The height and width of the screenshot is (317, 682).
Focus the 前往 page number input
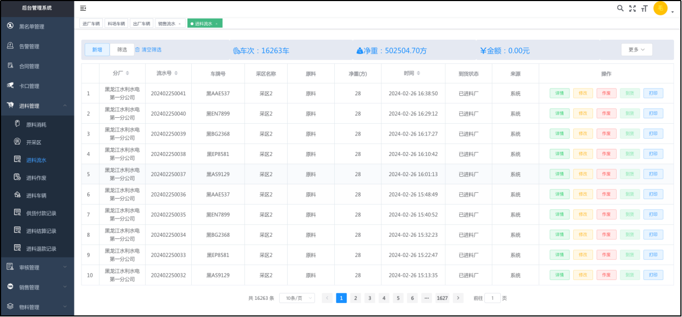[492, 298]
